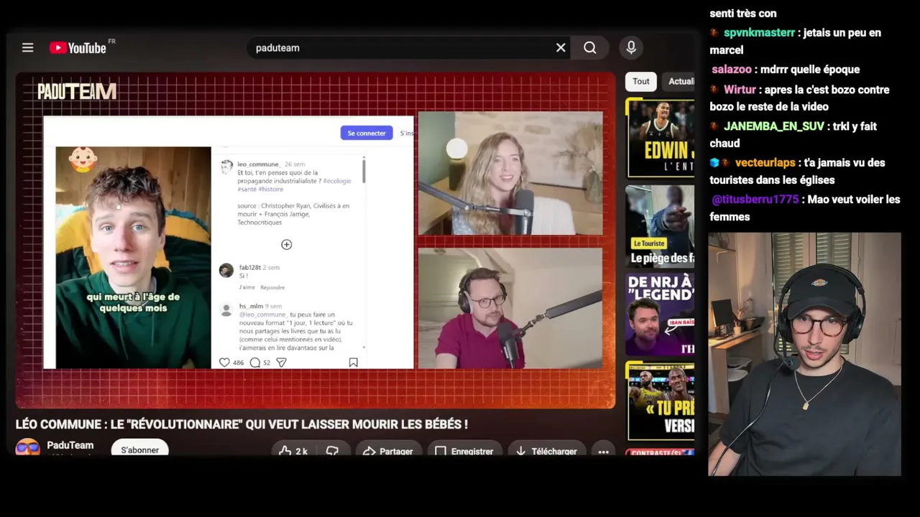Click chat username JANEMBA_EN_SUV
The image size is (920, 517).
[x=774, y=126]
